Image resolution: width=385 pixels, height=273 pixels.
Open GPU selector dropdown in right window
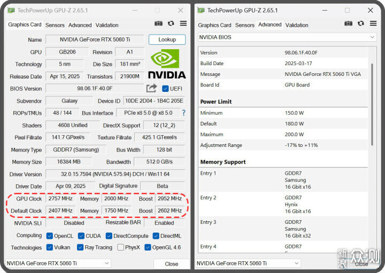(x=248, y=263)
